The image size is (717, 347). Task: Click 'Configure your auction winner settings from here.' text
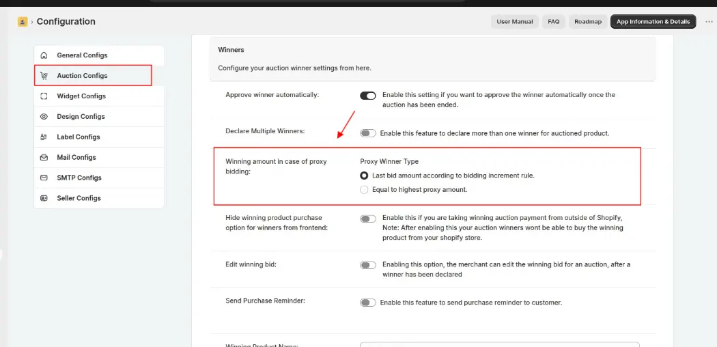point(294,68)
